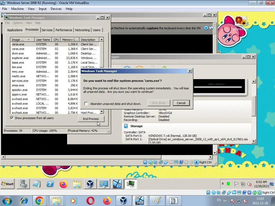Click the optical drive indicator in nested VM status bar
The image size is (275, 206).
150,162
